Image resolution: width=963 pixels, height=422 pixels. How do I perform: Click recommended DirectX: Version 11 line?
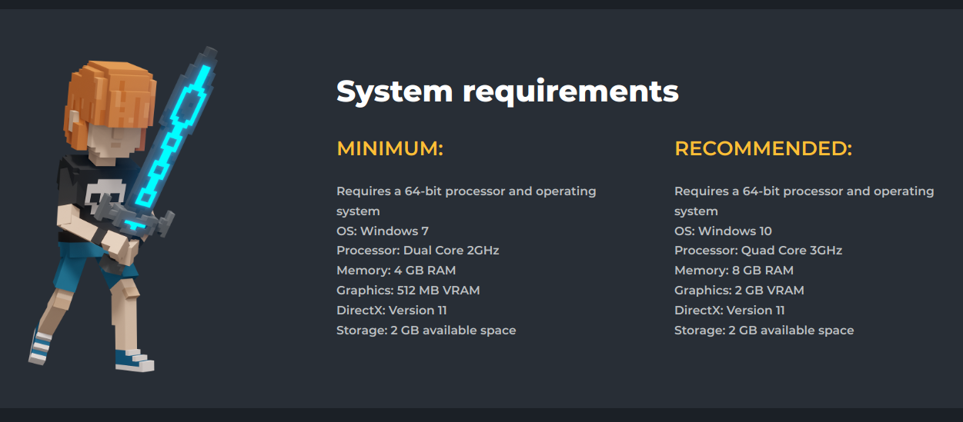pyautogui.click(x=730, y=311)
